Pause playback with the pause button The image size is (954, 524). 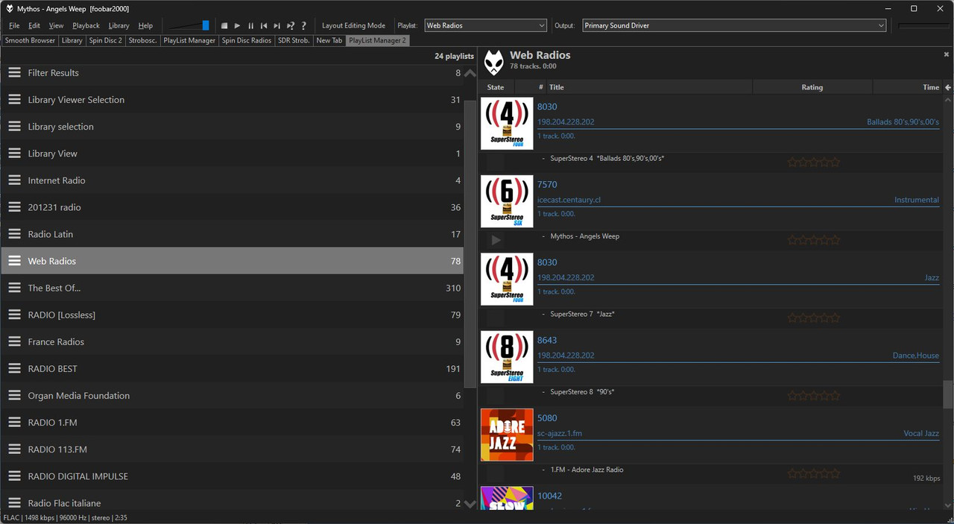tap(250, 25)
